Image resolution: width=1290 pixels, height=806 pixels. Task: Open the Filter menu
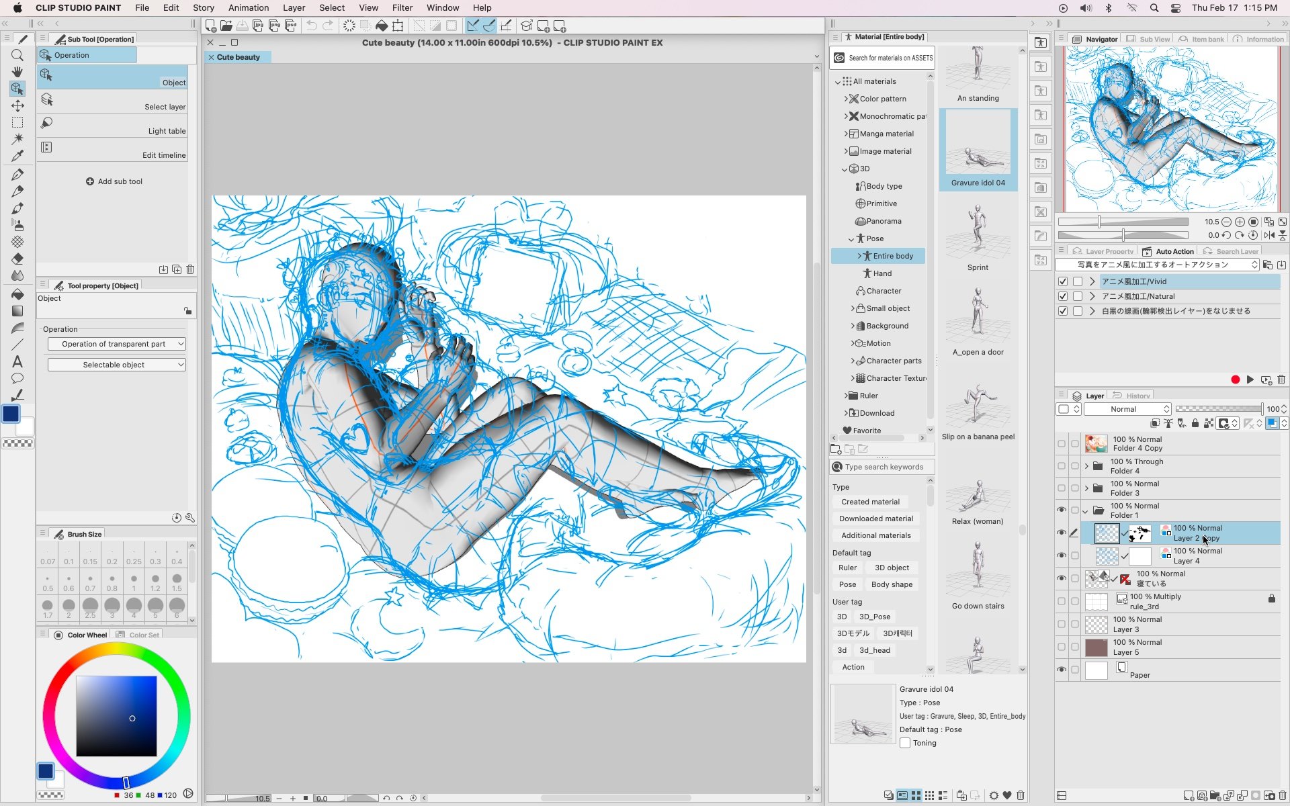(x=402, y=7)
